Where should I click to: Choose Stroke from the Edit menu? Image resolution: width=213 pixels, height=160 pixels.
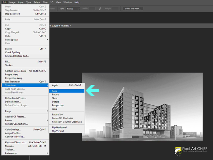(26, 65)
